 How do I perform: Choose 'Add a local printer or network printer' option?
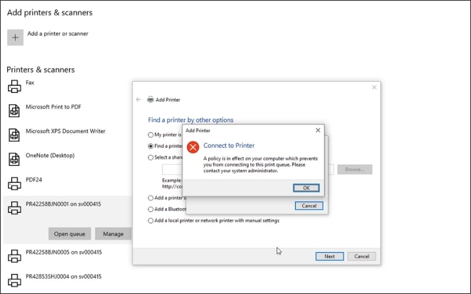click(x=151, y=220)
